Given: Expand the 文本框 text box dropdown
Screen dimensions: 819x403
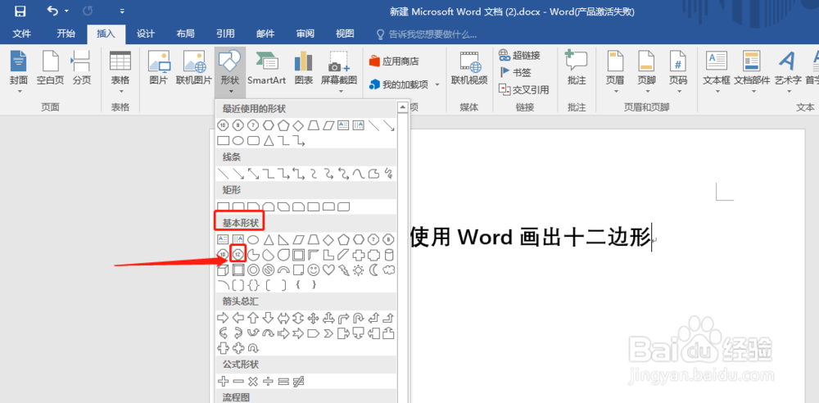Looking at the screenshot, I should (717, 92).
